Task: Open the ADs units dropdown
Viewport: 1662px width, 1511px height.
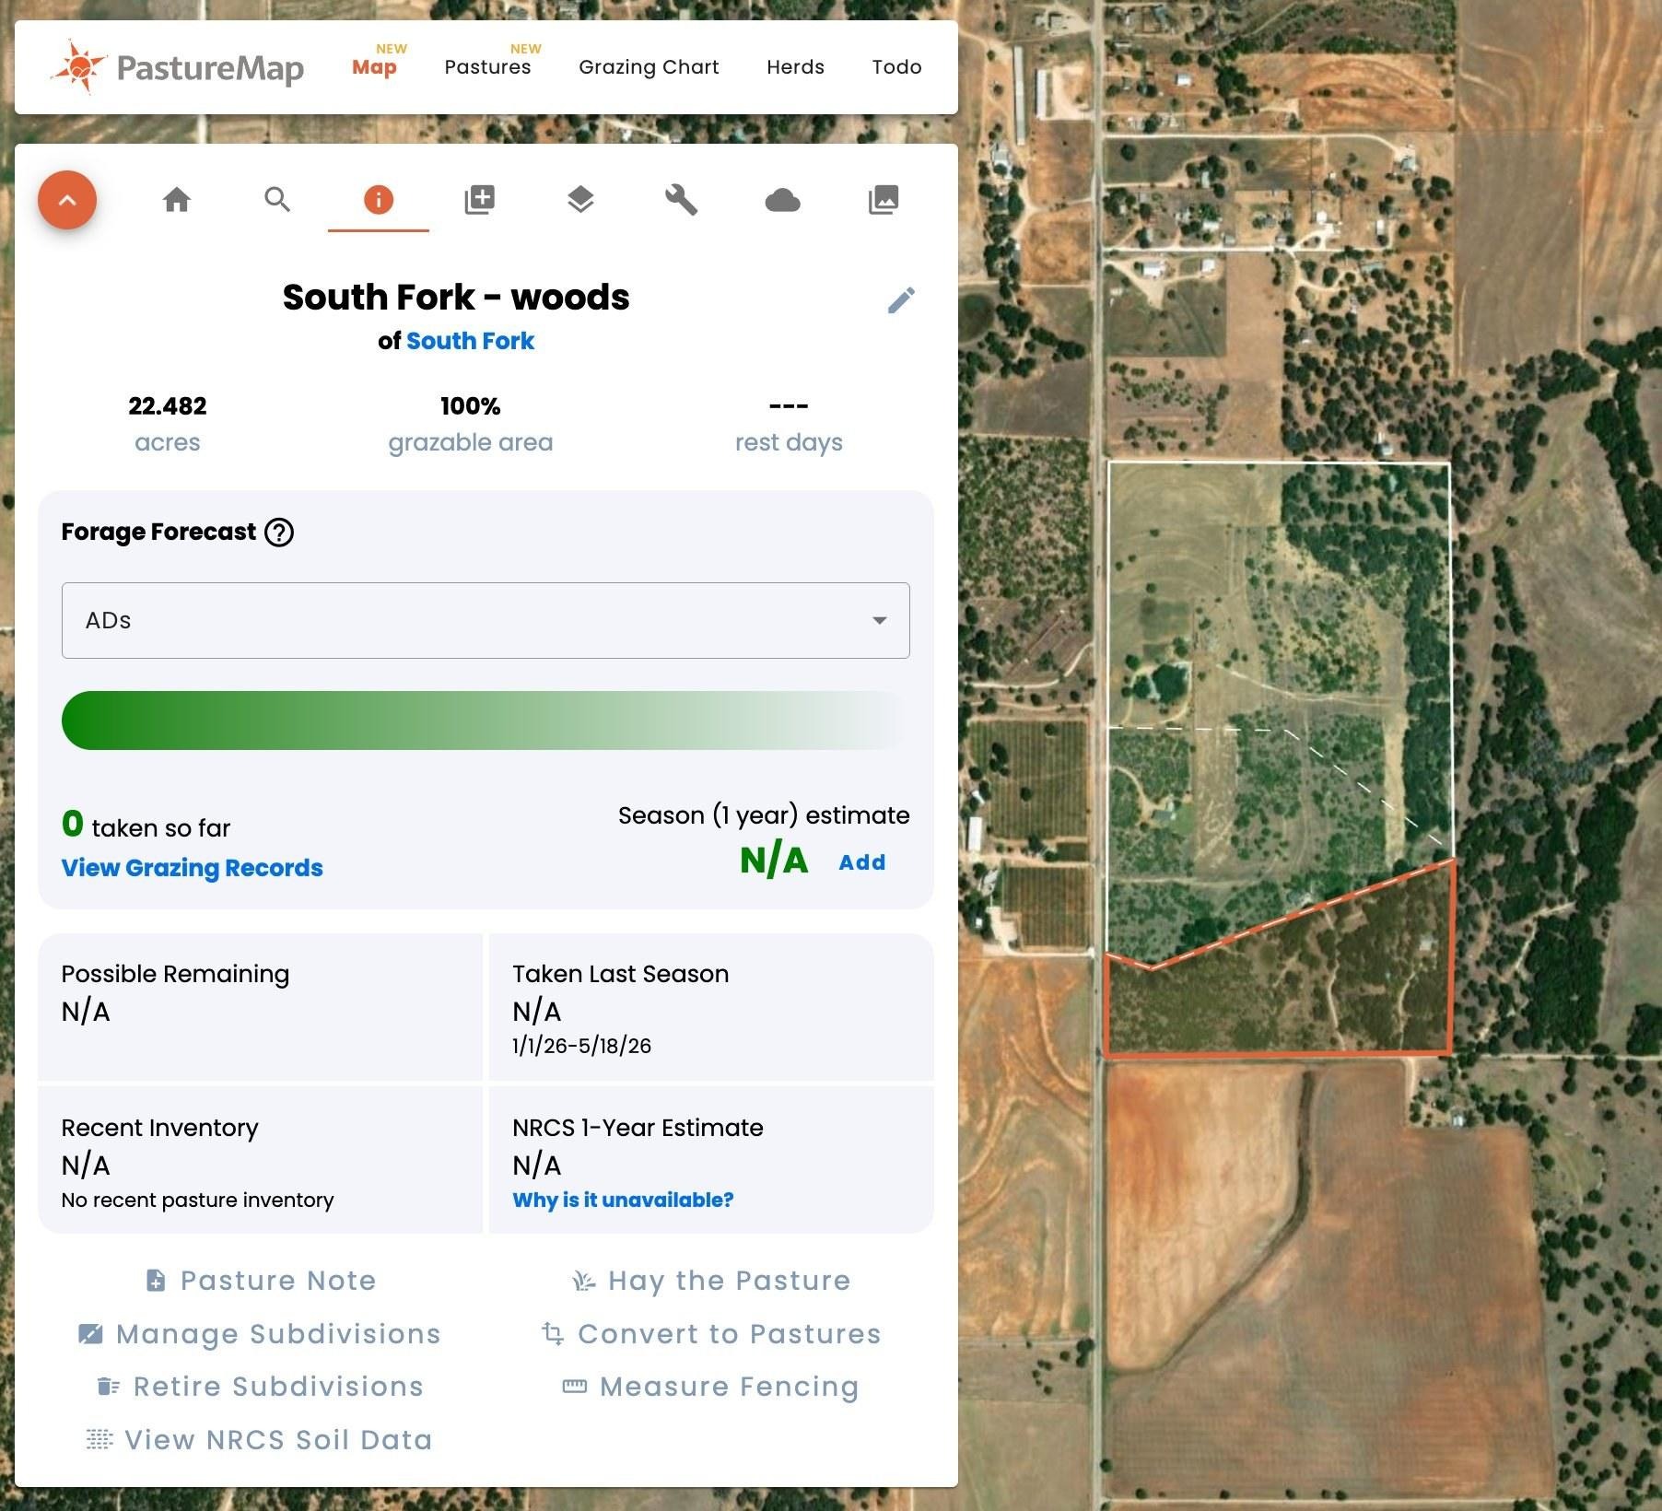Action: (486, 620)
